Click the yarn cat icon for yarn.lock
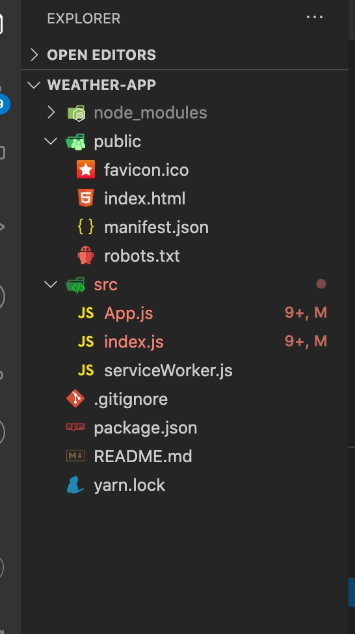This screenshot has width=355, height=634. [x=75, y=484]
